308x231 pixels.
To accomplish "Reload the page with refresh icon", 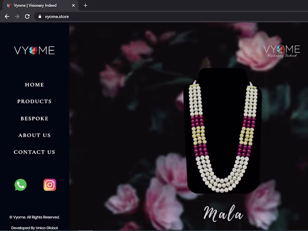I will click(x=27, y=17).
